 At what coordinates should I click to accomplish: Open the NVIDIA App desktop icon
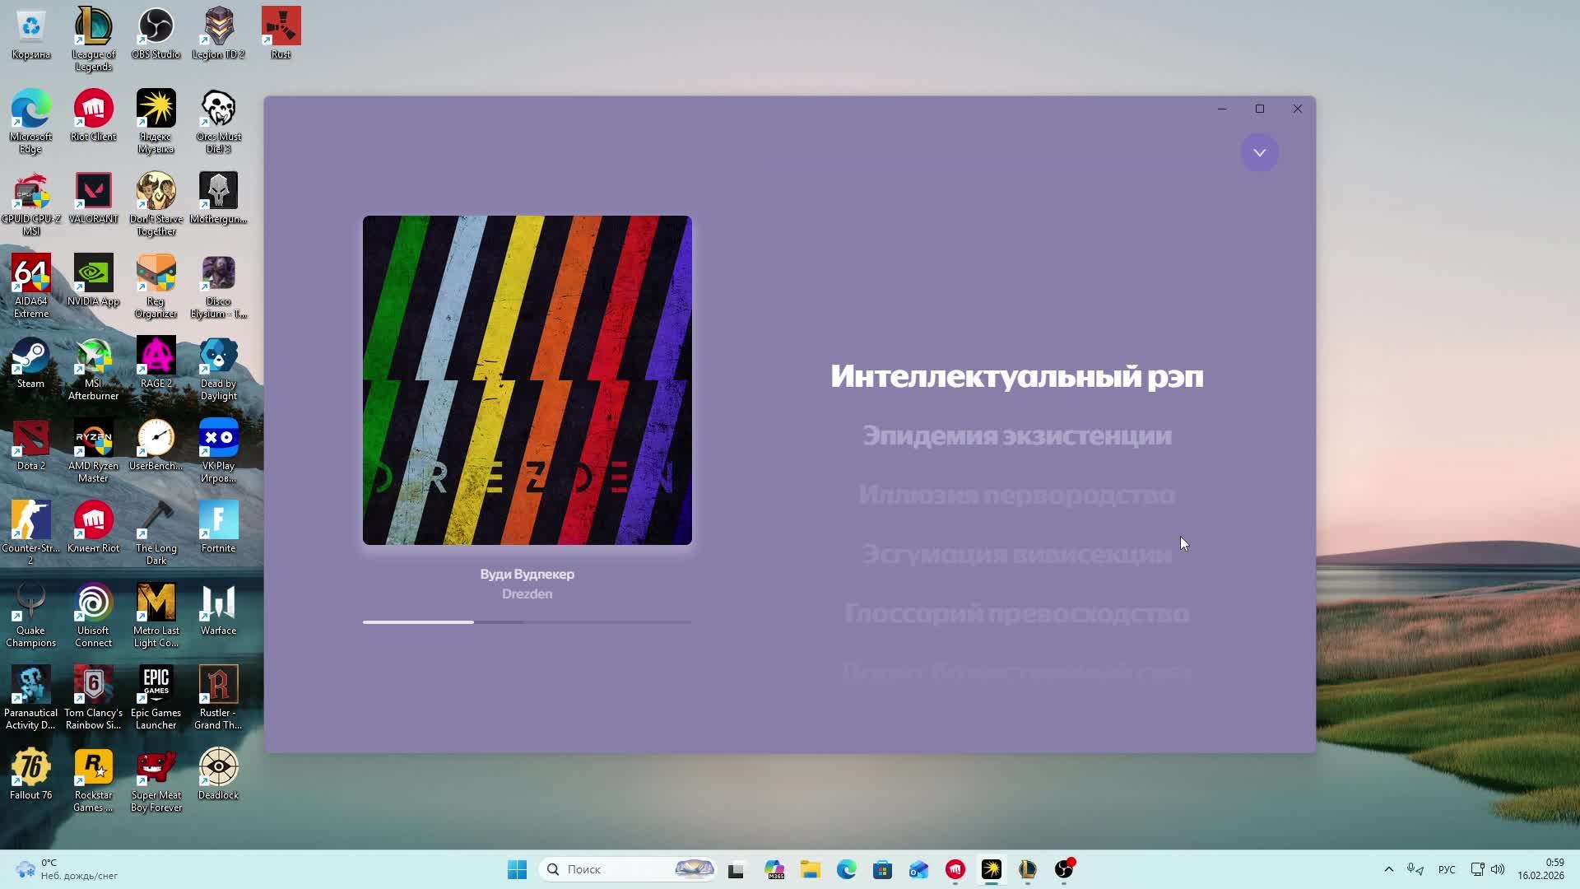click(x=93, y=276)
